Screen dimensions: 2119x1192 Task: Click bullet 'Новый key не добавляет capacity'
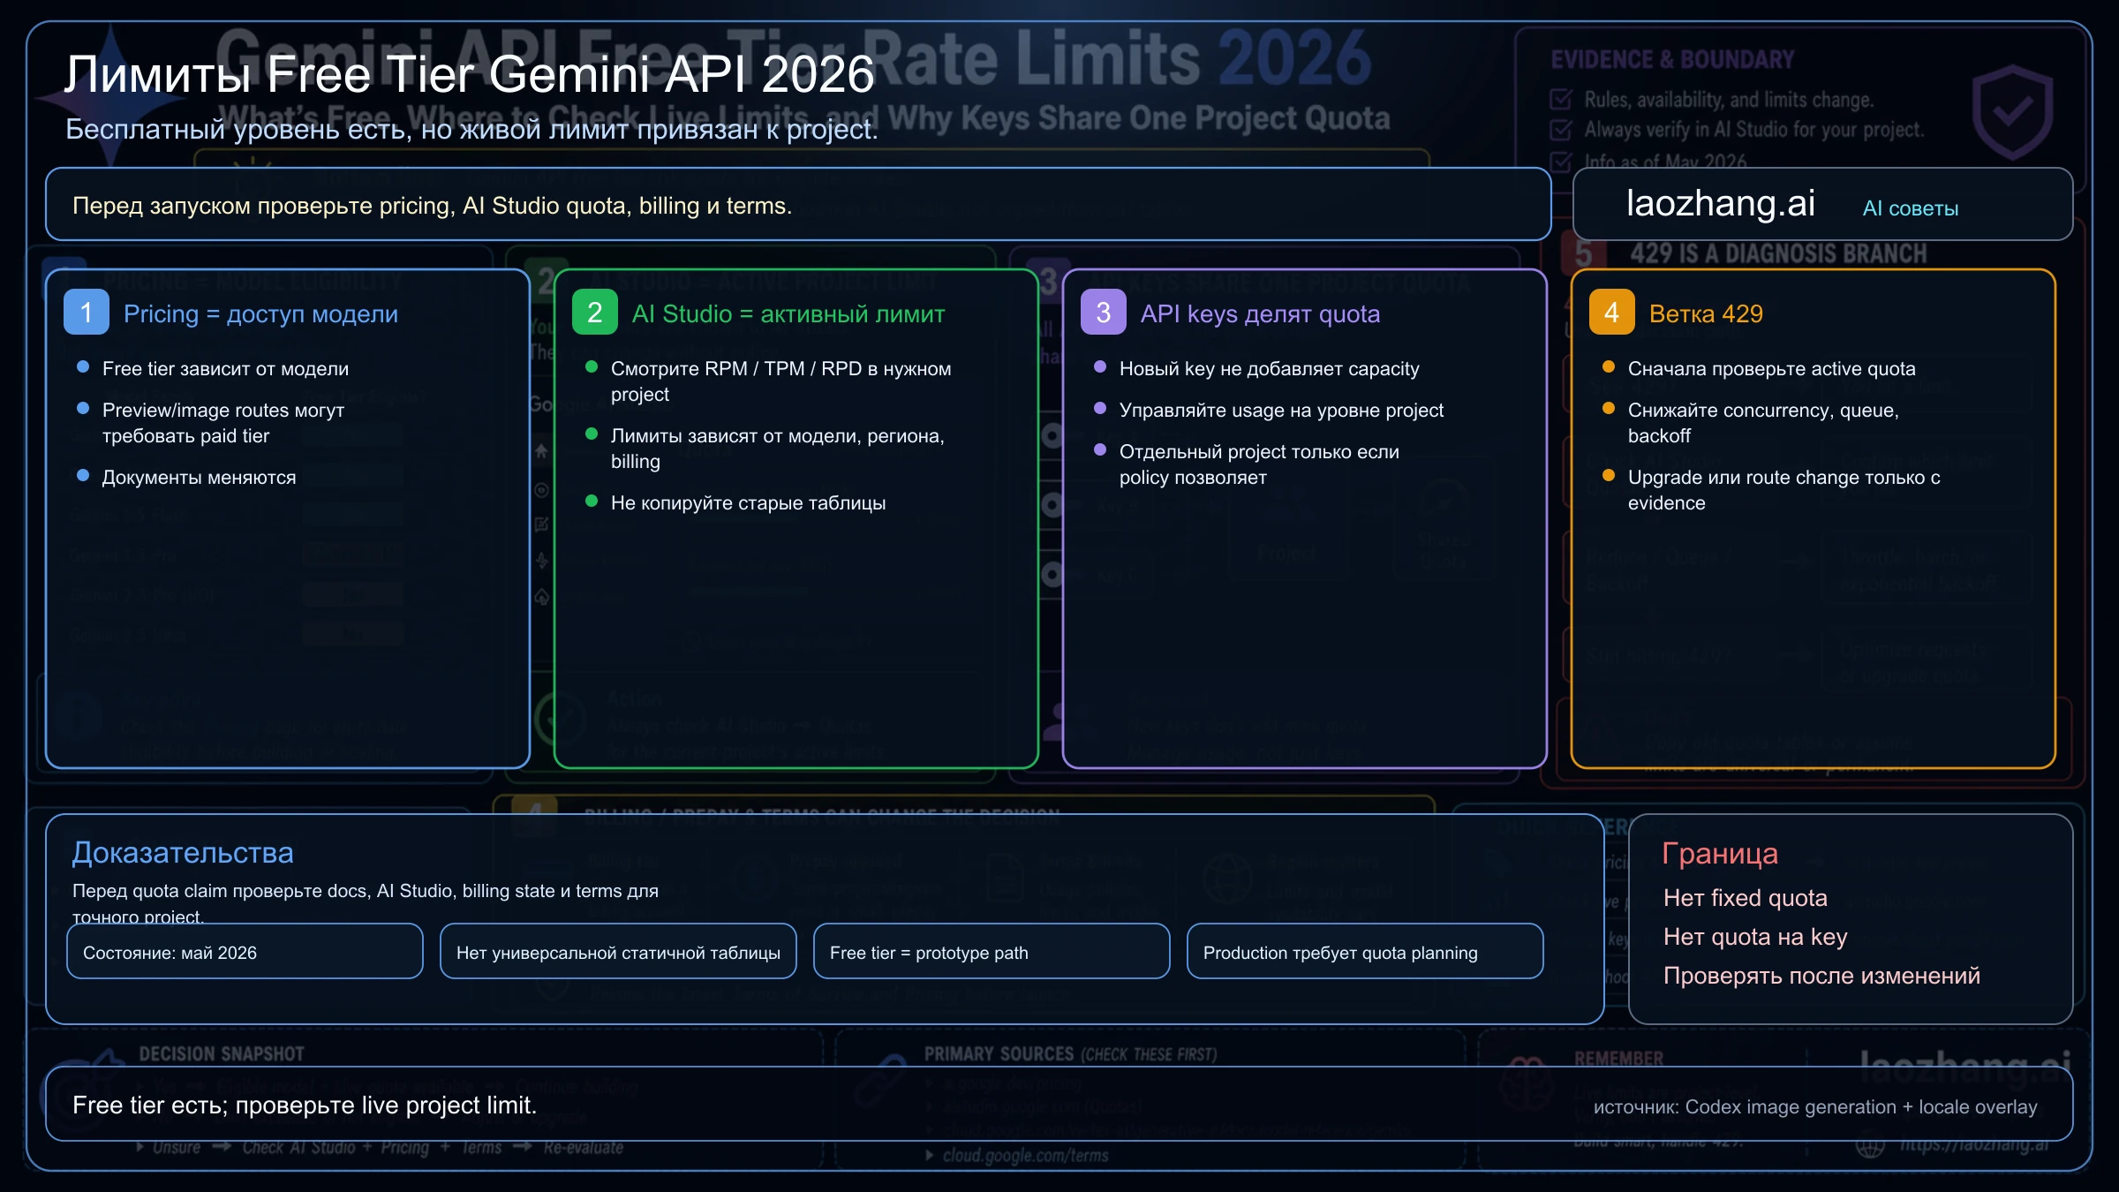[1270, 369]
